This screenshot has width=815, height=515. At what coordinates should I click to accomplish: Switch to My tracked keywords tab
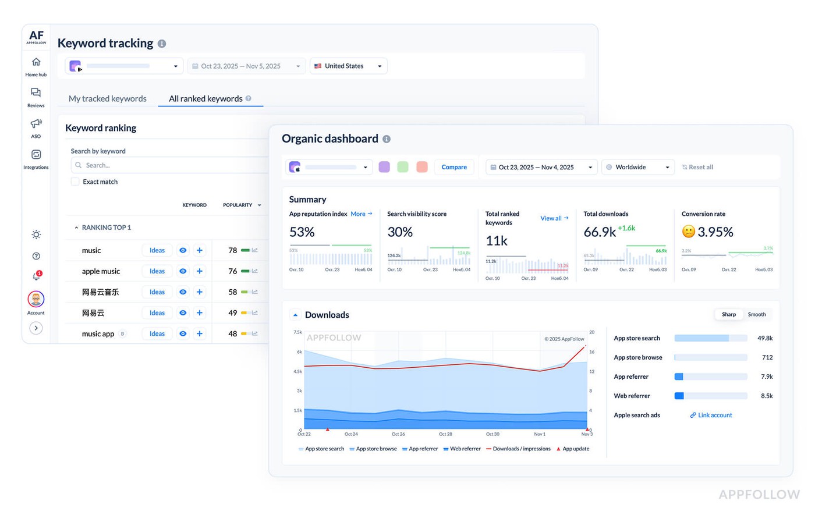click(x=108, y=98)
